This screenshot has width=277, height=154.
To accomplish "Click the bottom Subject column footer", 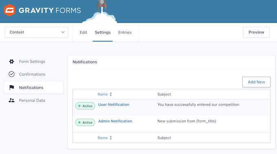I will [x=164, y=138].
